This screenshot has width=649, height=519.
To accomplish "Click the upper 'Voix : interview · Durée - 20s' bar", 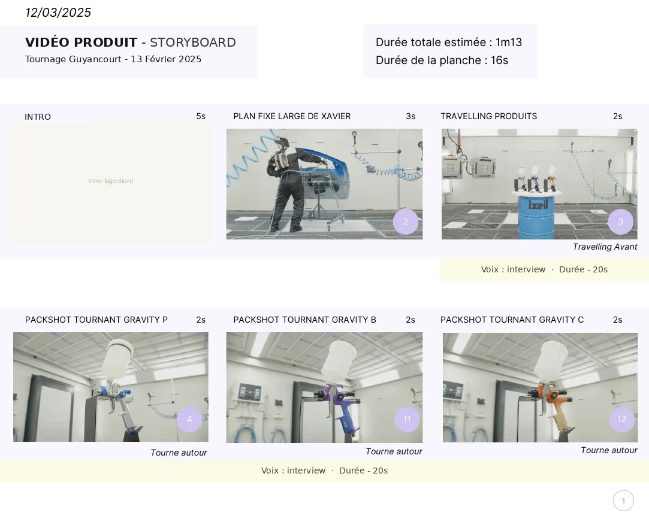I will pyautogui.click(x=544, y=269).
